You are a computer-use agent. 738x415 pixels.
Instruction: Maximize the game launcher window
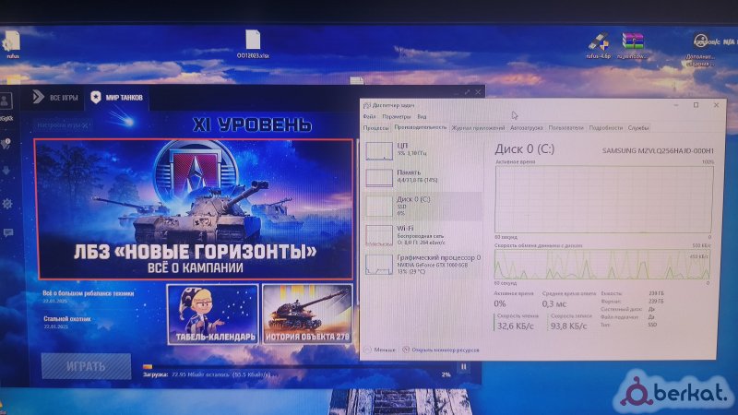pyautogui.click(x=467, y=92)
